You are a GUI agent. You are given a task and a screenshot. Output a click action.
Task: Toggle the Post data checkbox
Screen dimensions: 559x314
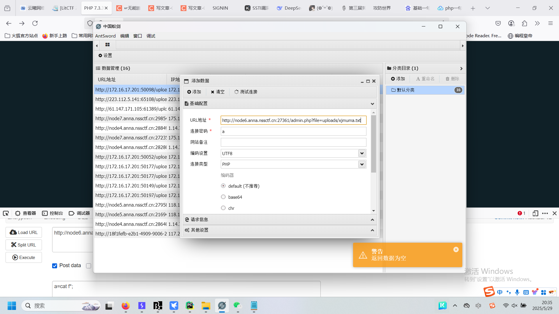(54, 266)
